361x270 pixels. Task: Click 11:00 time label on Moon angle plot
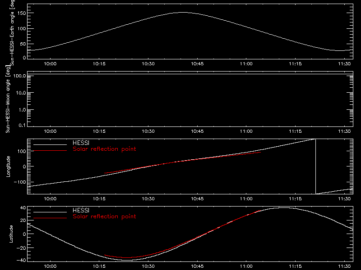click(x=246, y=131)
